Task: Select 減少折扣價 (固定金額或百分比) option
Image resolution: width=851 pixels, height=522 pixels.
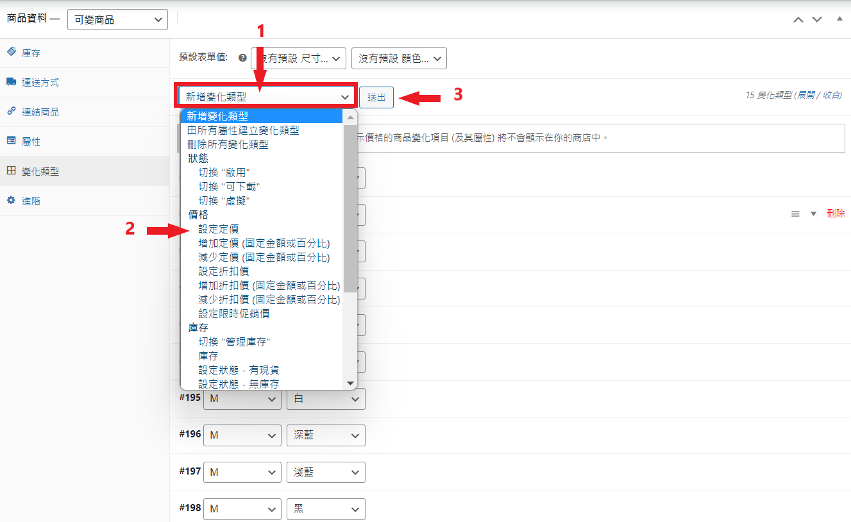Action: click(x=262, y=299)
